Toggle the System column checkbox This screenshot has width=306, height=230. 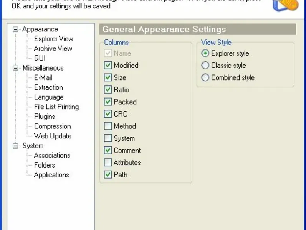click(x=108, y=138)
